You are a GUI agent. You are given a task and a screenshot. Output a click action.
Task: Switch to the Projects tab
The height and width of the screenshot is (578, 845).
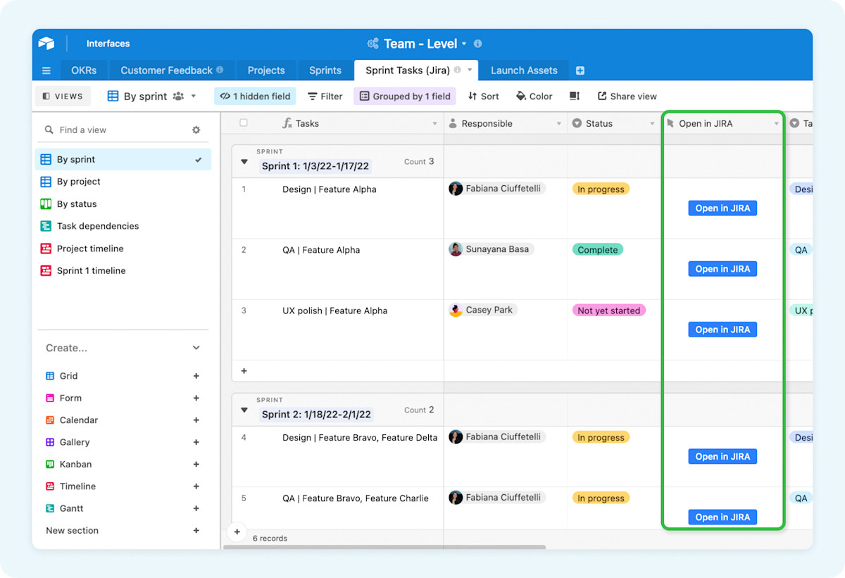click(266, 70)
